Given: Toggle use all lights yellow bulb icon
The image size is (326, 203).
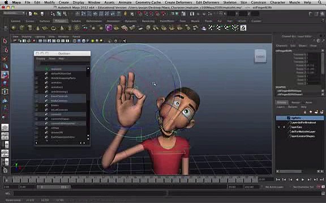Looking at the screenshot, I should point(92,41).
